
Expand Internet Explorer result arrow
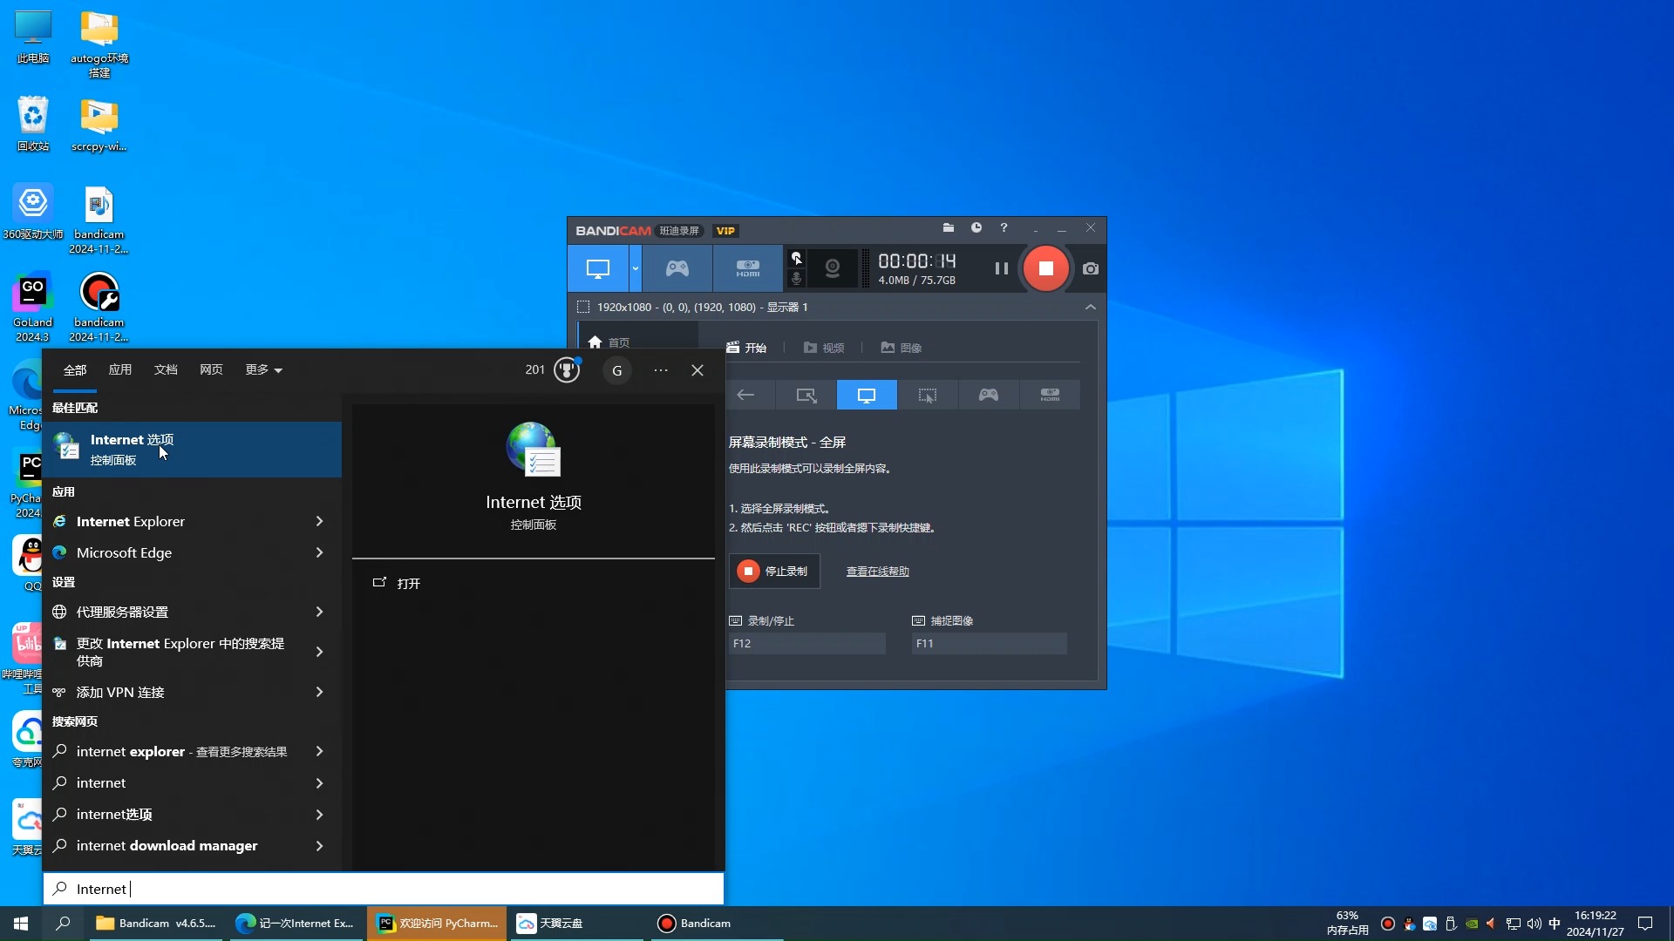click(x=319, y=521)
